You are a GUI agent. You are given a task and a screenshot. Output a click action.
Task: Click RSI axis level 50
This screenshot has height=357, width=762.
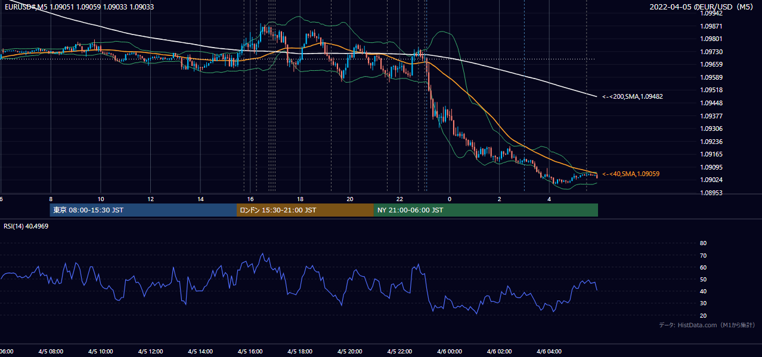[704, 279]
